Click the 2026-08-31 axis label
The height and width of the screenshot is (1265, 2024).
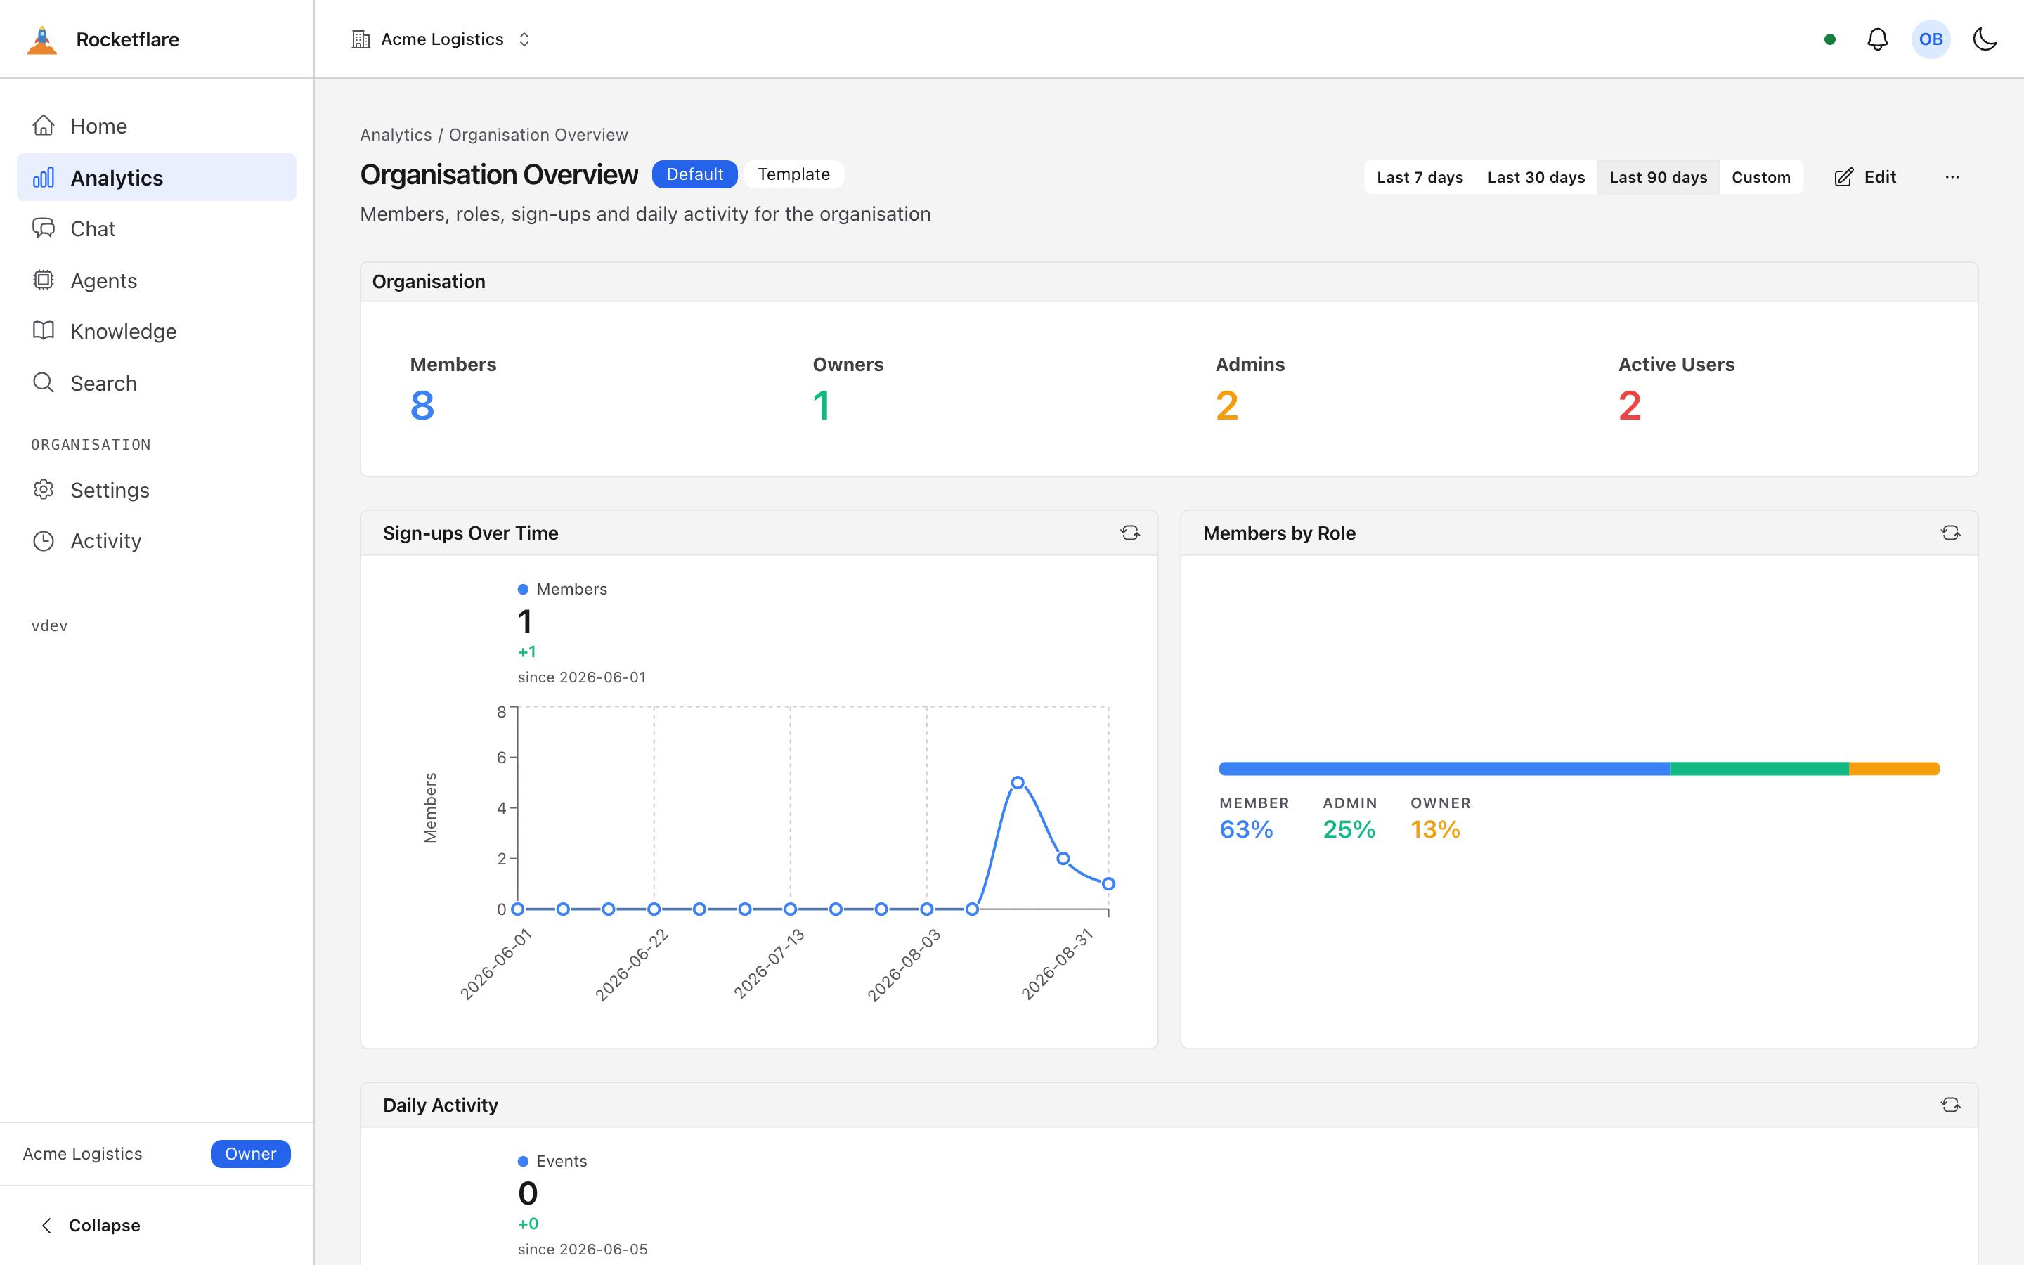[x=1057, y=964]
